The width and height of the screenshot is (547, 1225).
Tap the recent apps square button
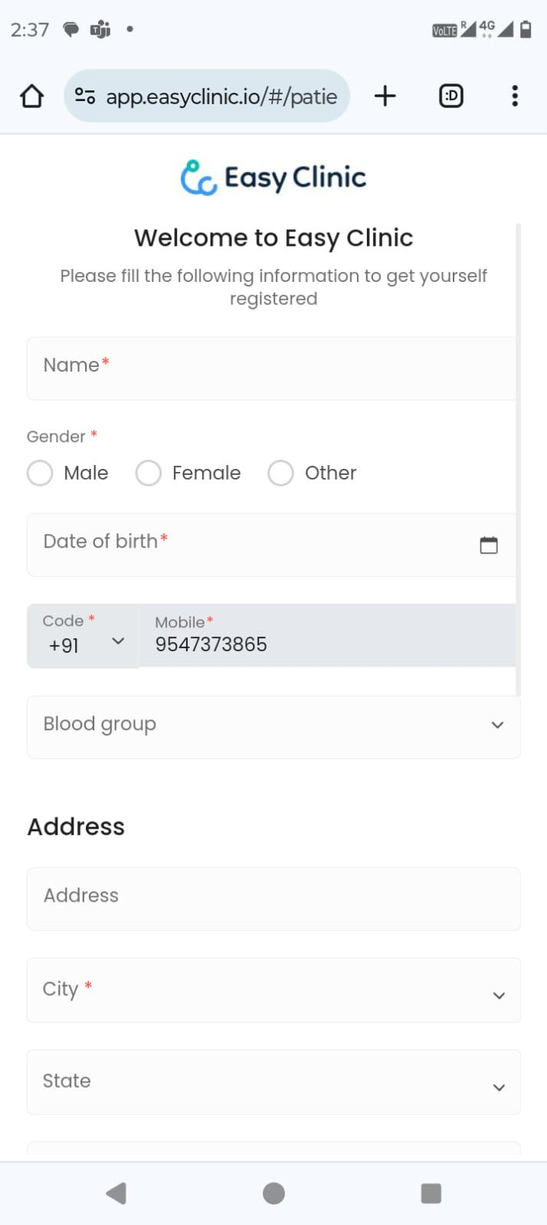(x=431, y=1193)
